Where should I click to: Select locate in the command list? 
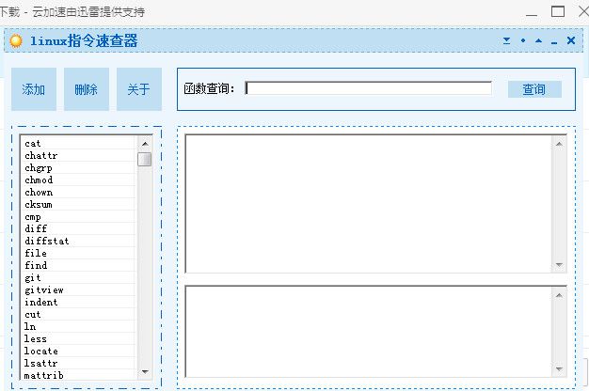[78, 351]
